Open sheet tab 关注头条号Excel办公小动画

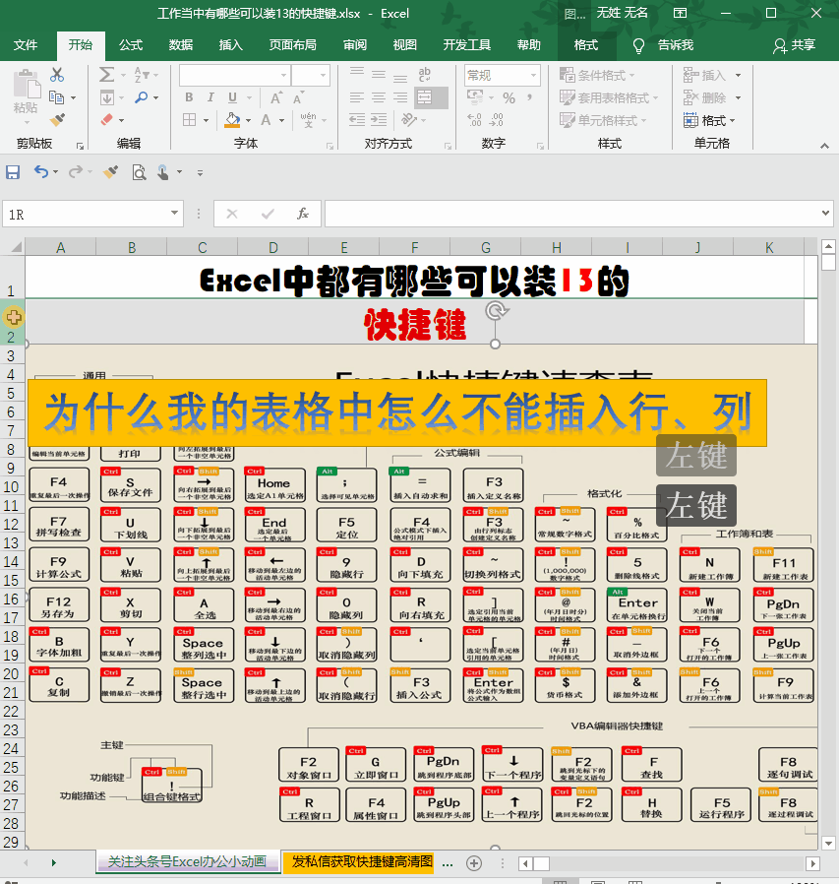click(187, 861)
